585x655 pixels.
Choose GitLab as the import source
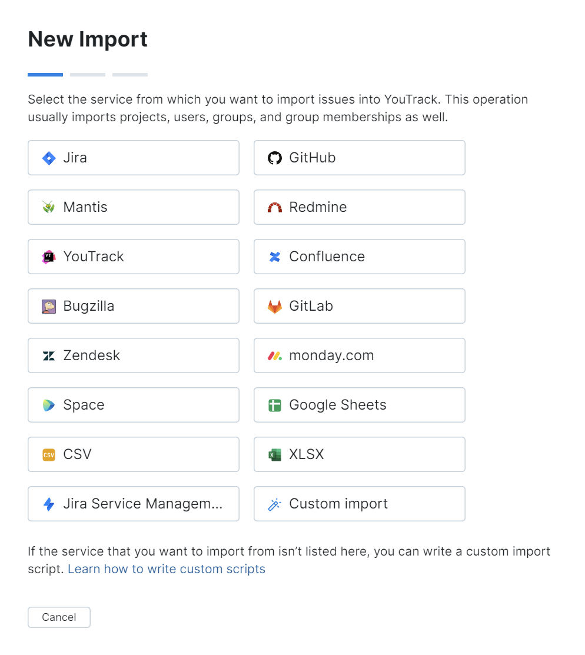(359, 306)
